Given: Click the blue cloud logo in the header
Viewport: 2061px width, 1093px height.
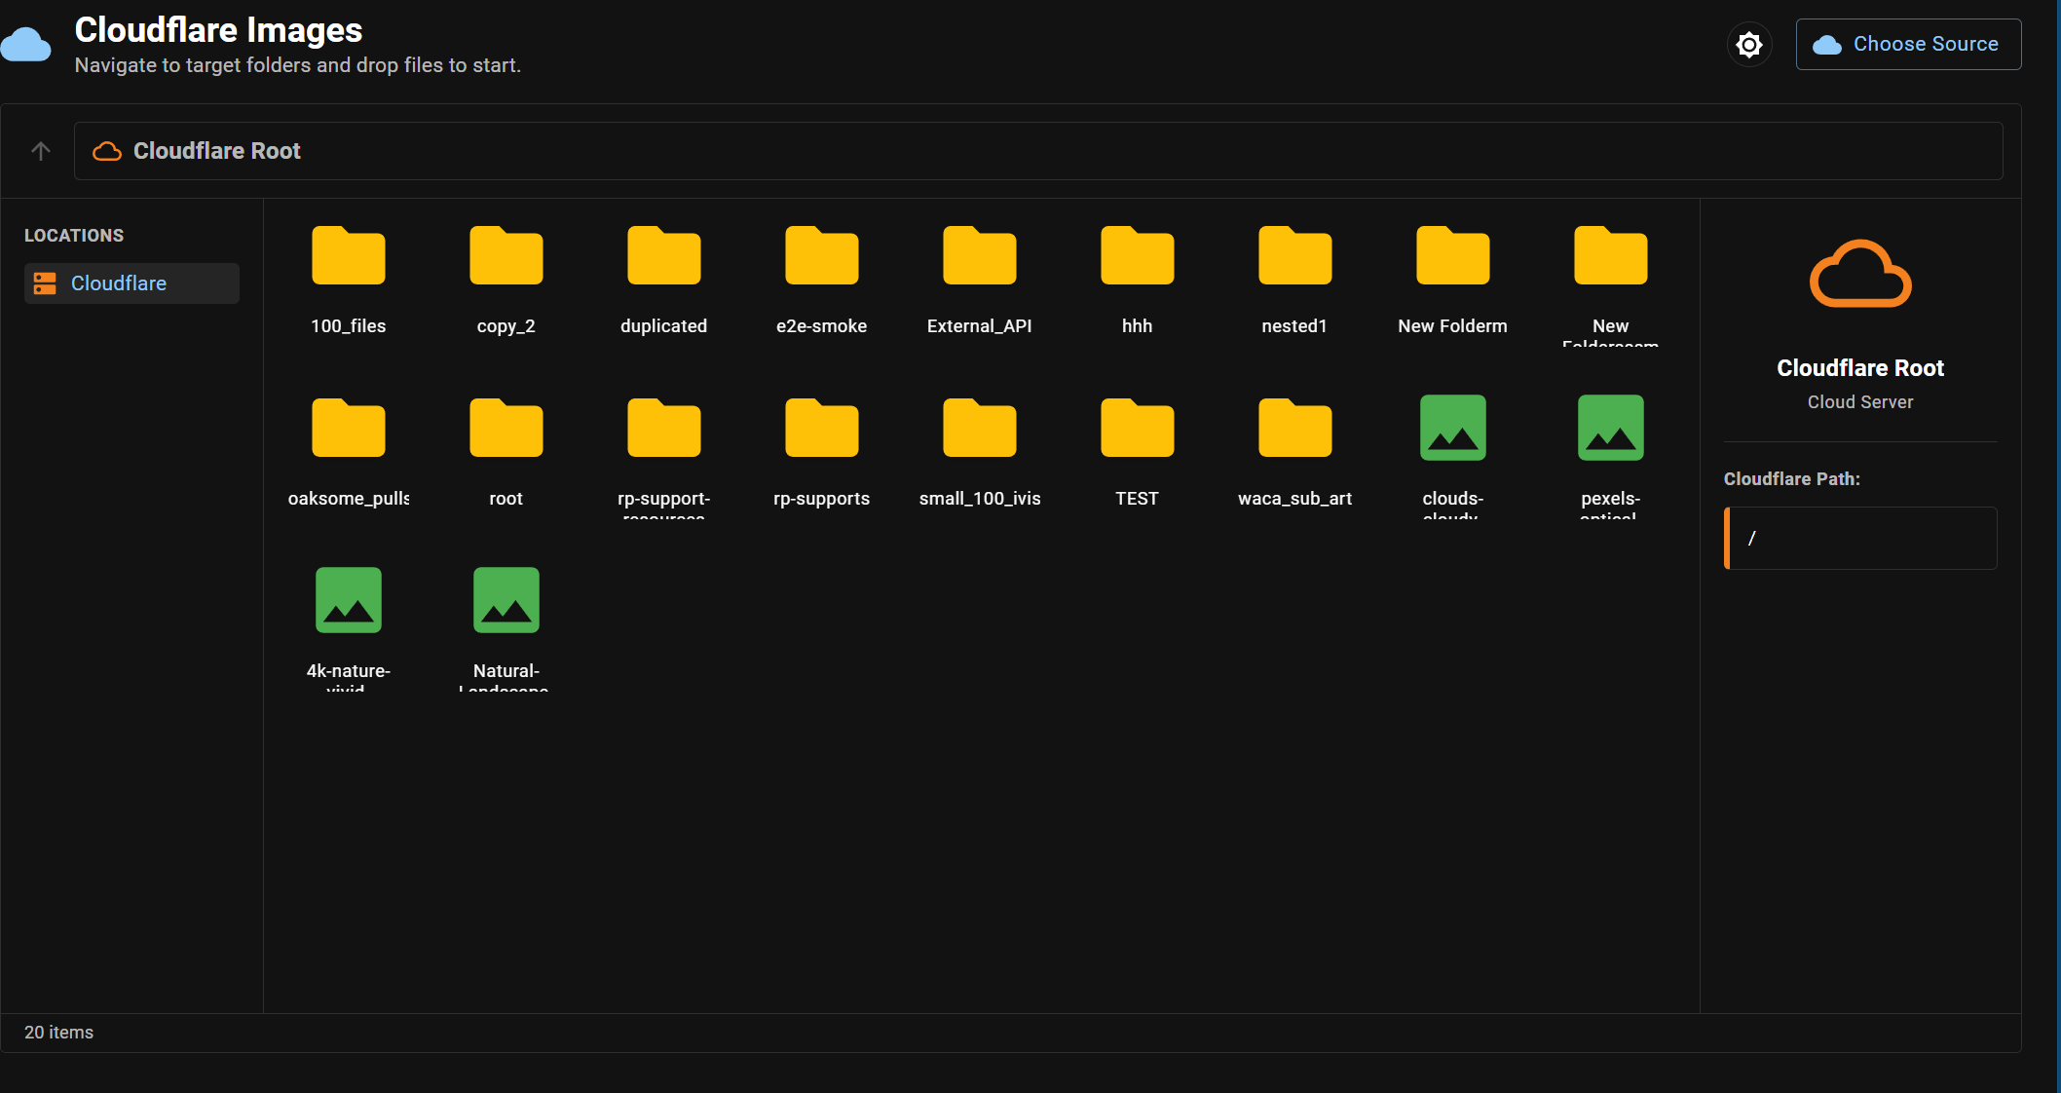Looking at the screenshot, I should coord(25,45).
